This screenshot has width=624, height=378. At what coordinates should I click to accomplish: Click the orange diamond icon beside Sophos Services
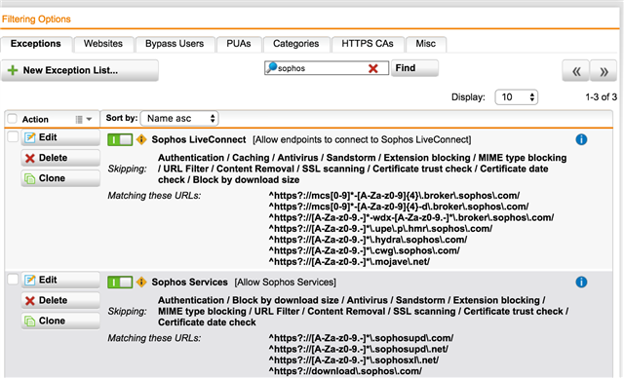pyautogui.click(x=141, y=282)
